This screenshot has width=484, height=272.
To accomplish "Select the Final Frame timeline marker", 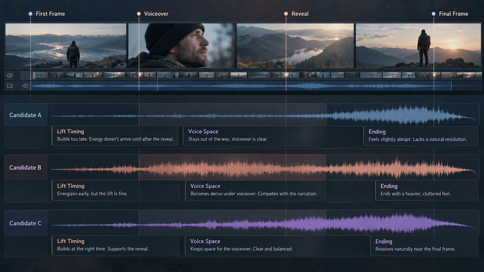I will [x=450, y=14].
